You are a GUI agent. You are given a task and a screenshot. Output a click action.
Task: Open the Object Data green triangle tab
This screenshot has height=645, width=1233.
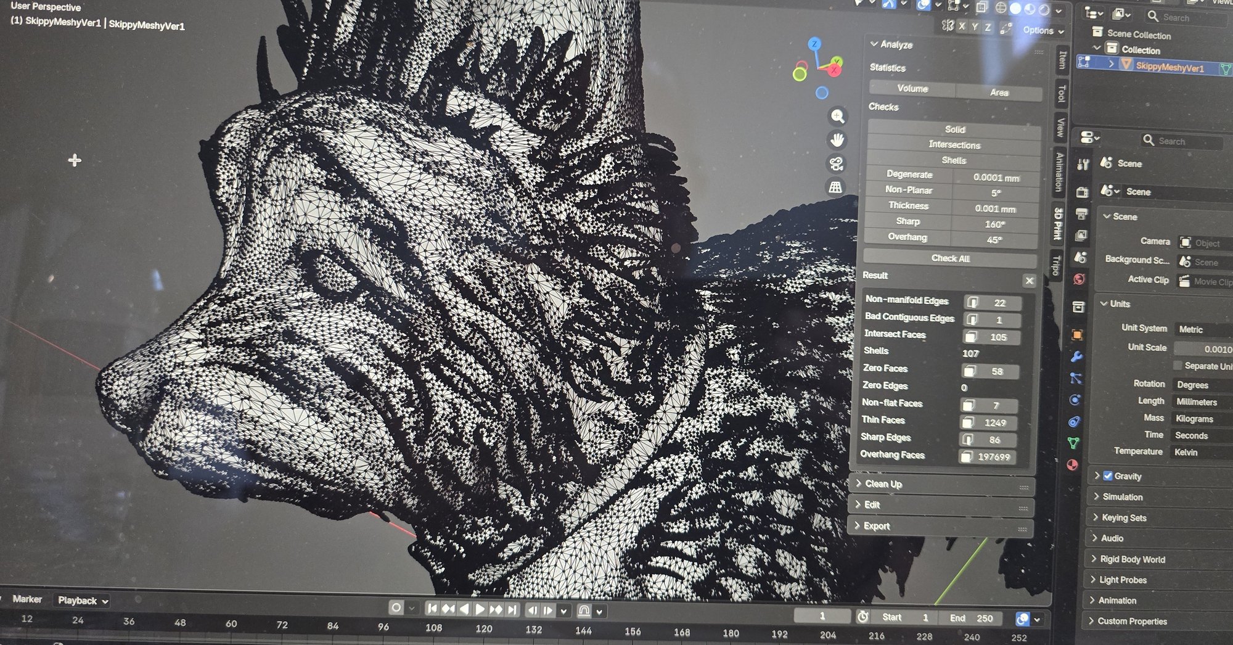tap(1073, 442)
